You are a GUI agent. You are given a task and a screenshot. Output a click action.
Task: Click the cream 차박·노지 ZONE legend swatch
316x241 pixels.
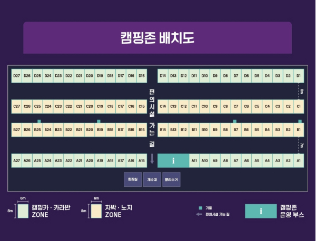(96, 211)
